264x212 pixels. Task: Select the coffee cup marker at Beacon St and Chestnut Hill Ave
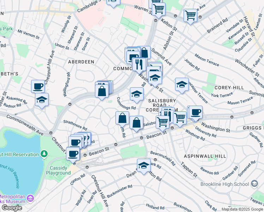pos(73,154)
